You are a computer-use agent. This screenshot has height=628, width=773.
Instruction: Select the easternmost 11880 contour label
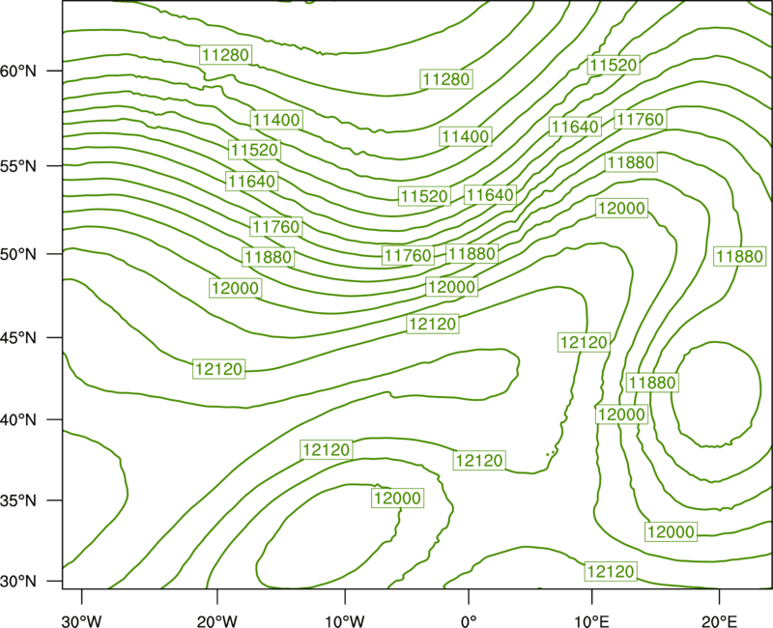click(739, 256)
